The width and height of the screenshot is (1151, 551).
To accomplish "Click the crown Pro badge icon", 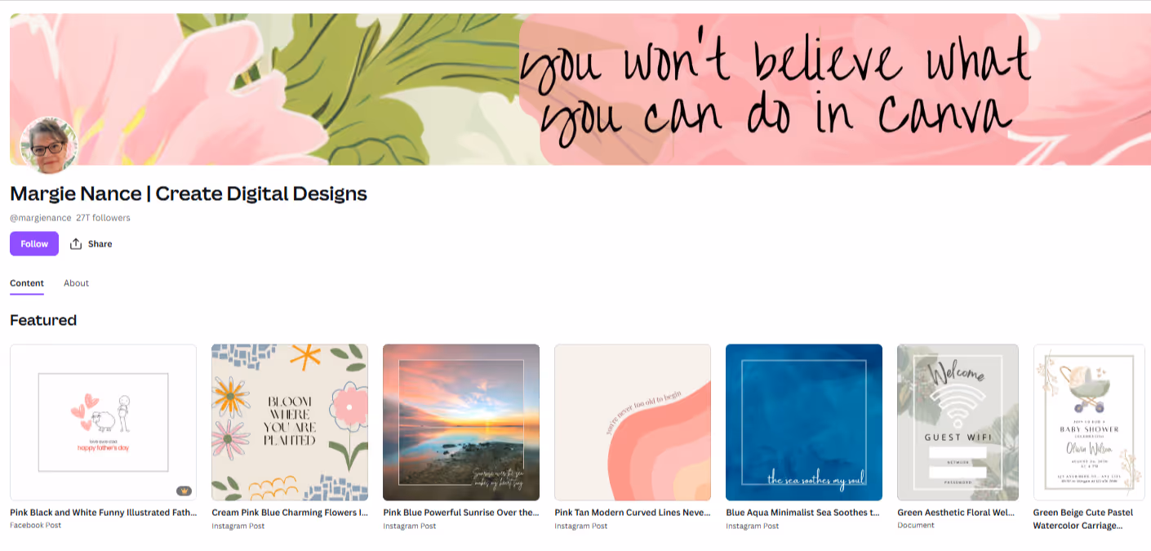I will 184,491.
